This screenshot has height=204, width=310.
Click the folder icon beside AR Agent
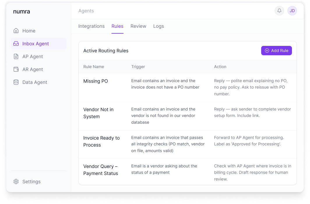[x=17, y=69]
